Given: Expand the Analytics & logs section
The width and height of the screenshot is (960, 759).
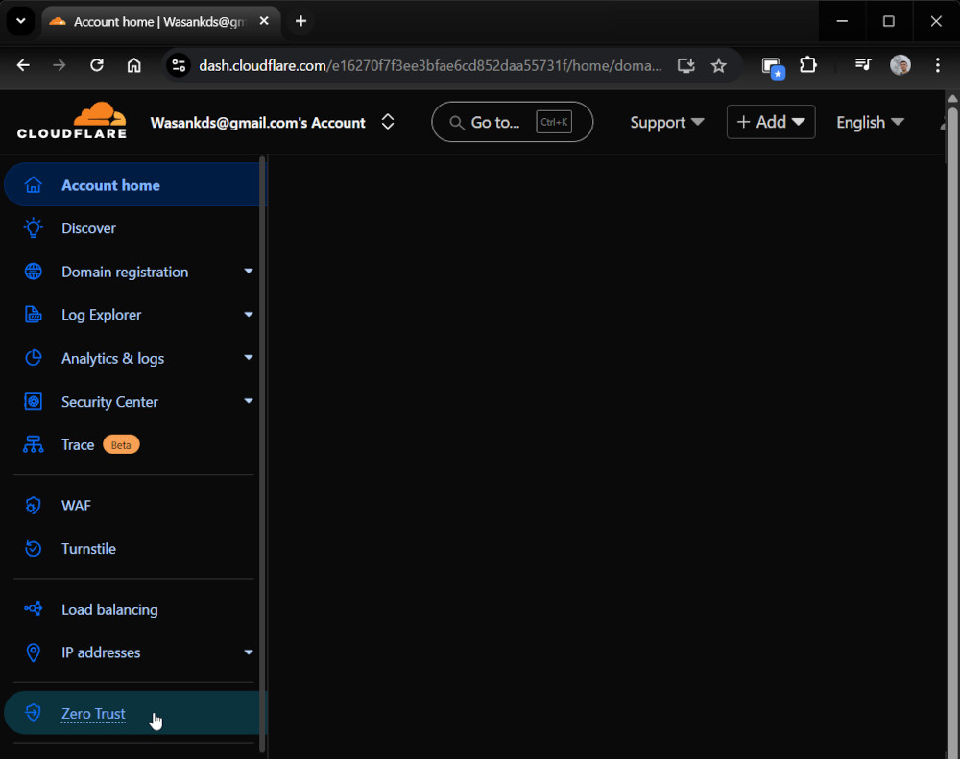Looking at the screenshot, I should (x=248, y=358).
